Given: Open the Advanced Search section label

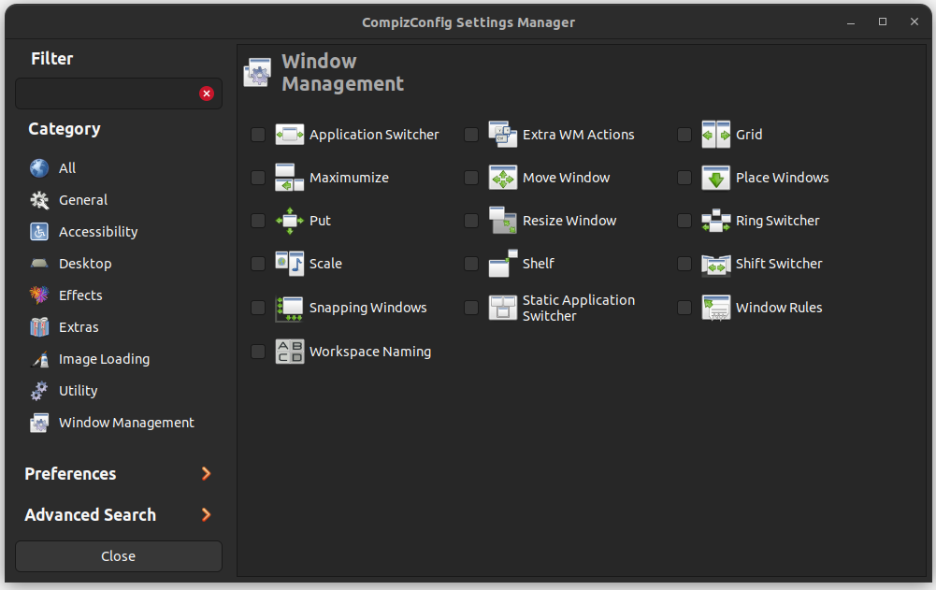Looking at the screenshot, I should click(90, 515).
